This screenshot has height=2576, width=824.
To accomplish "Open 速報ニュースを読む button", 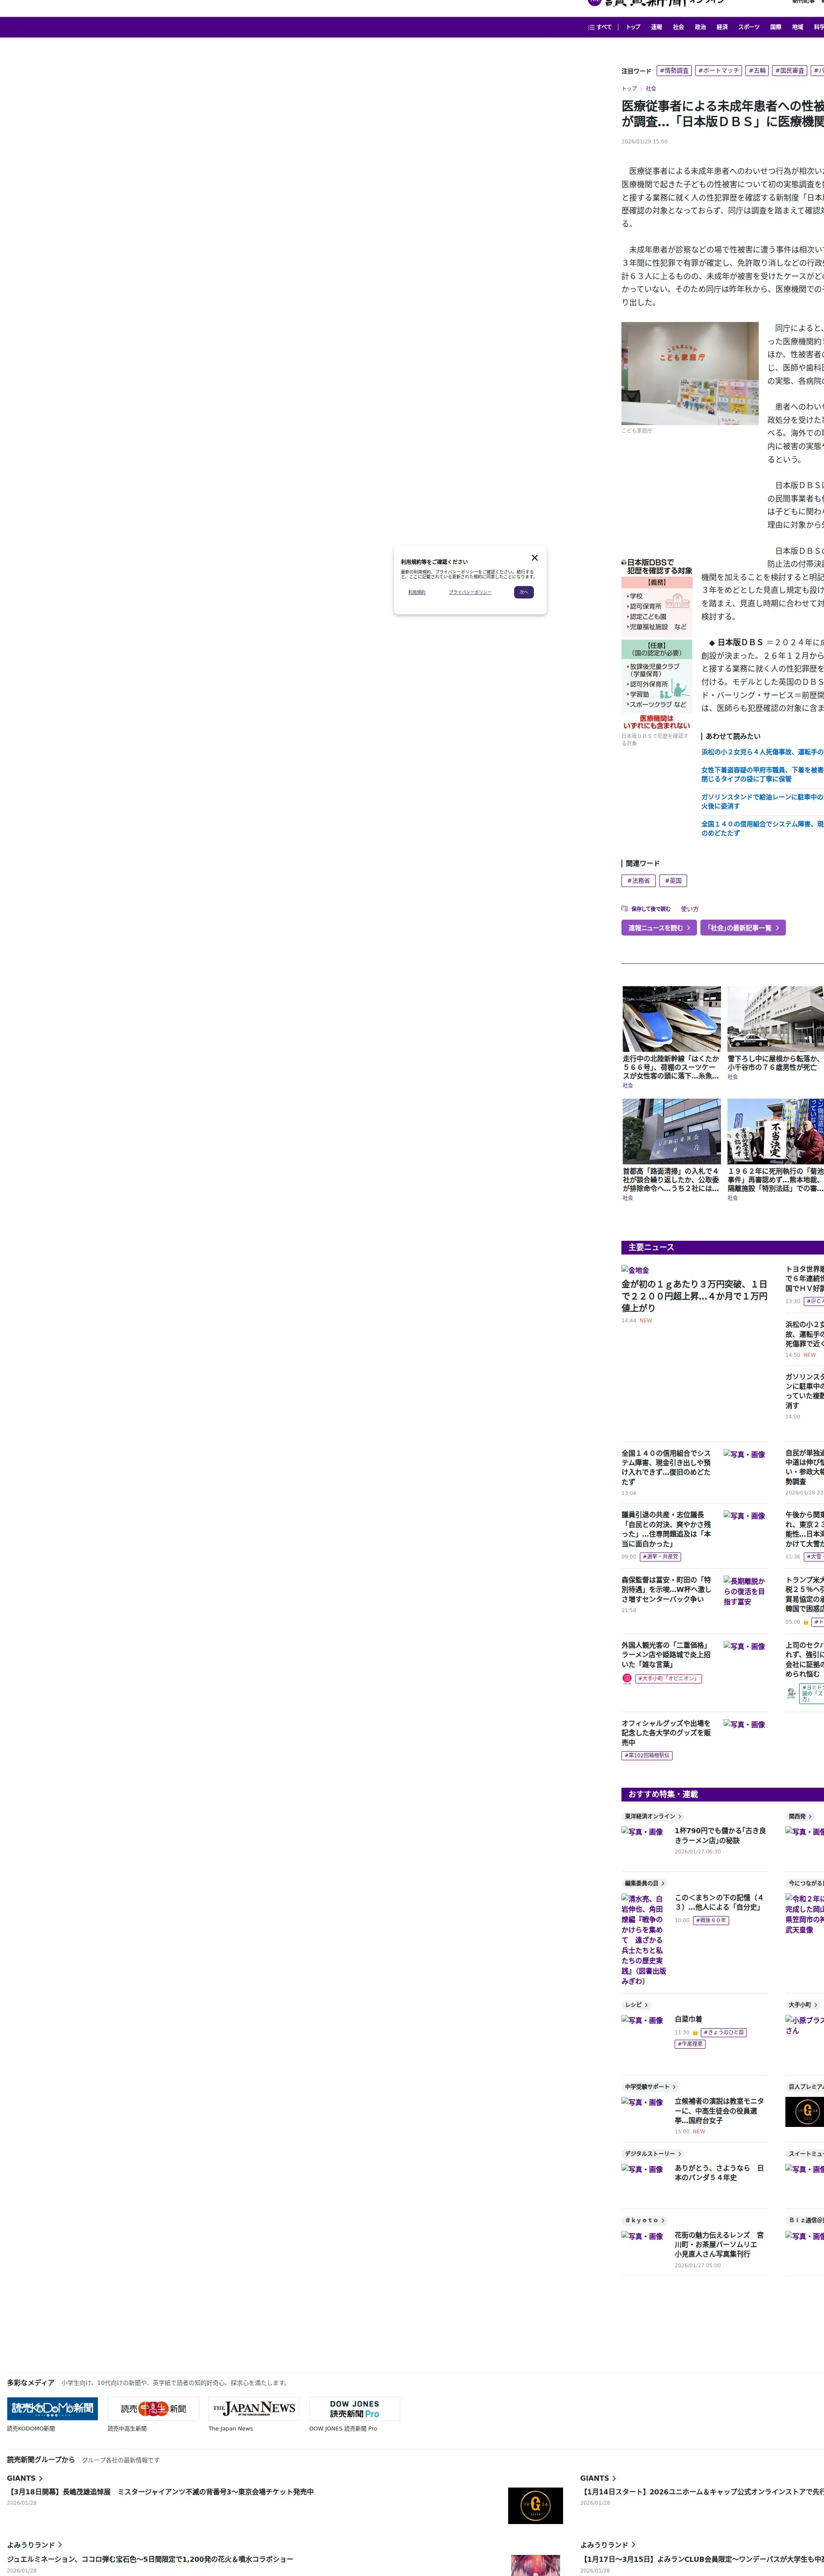I will 658,928.
